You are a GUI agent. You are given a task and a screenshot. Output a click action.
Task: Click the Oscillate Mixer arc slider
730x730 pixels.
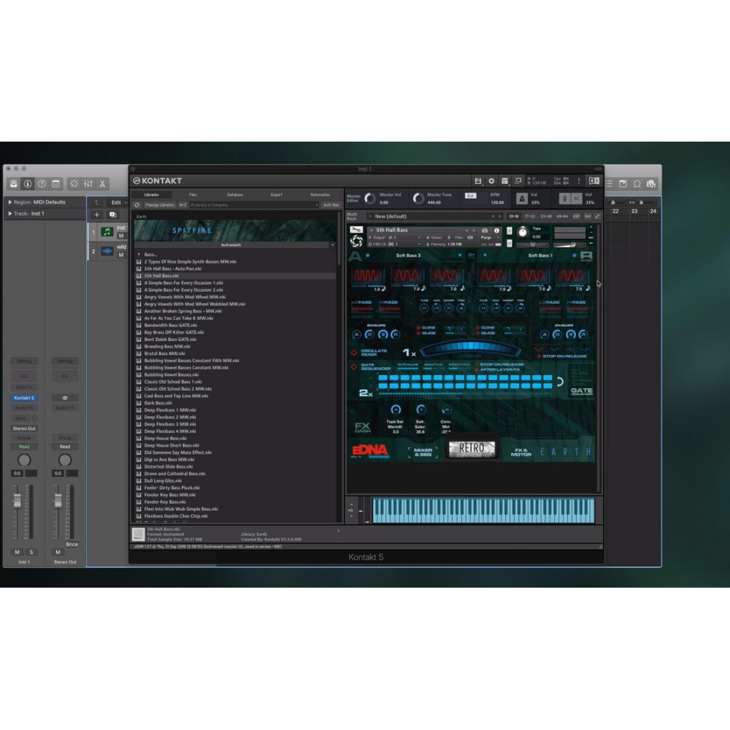click(471, 349)
